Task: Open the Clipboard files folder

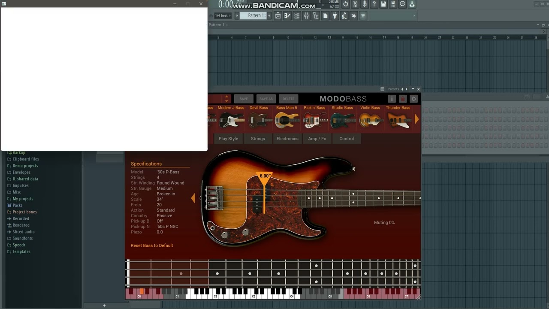Action: (x=26, y=159)
